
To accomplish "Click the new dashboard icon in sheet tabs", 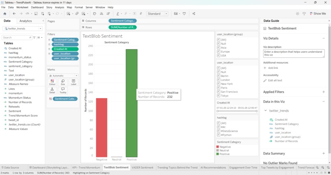I will coord(323,168).
